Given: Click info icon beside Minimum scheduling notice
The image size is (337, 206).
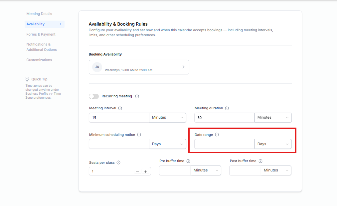Looking at the screenshot, I should point(139,135).
